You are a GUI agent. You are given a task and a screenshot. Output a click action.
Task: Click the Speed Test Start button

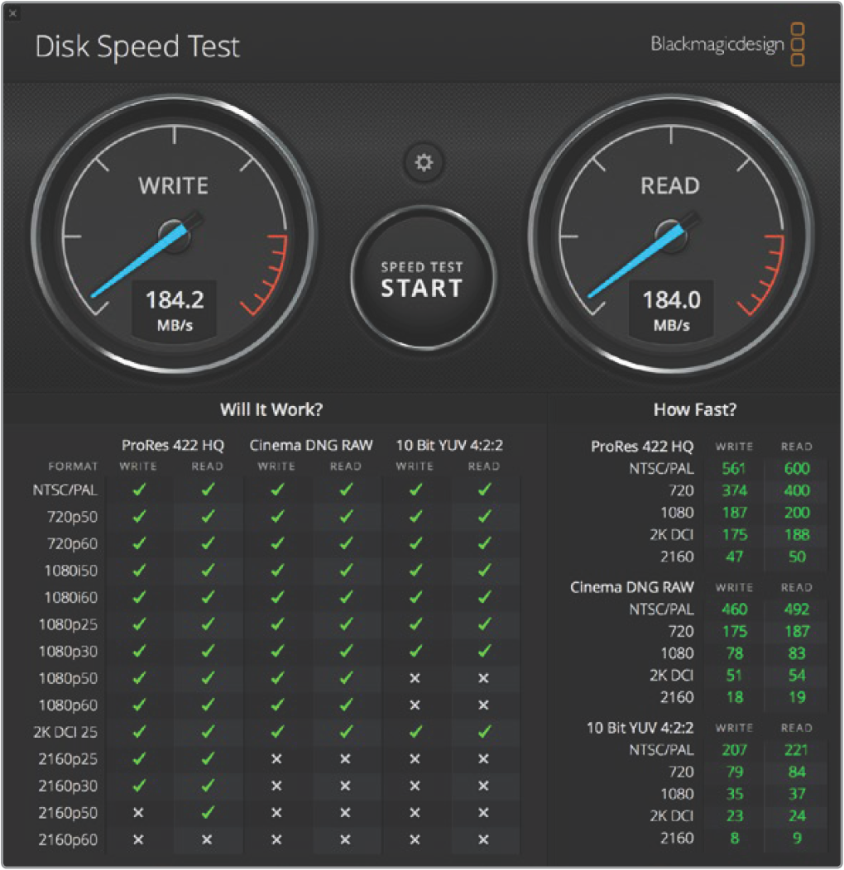[x=422, y=279]
